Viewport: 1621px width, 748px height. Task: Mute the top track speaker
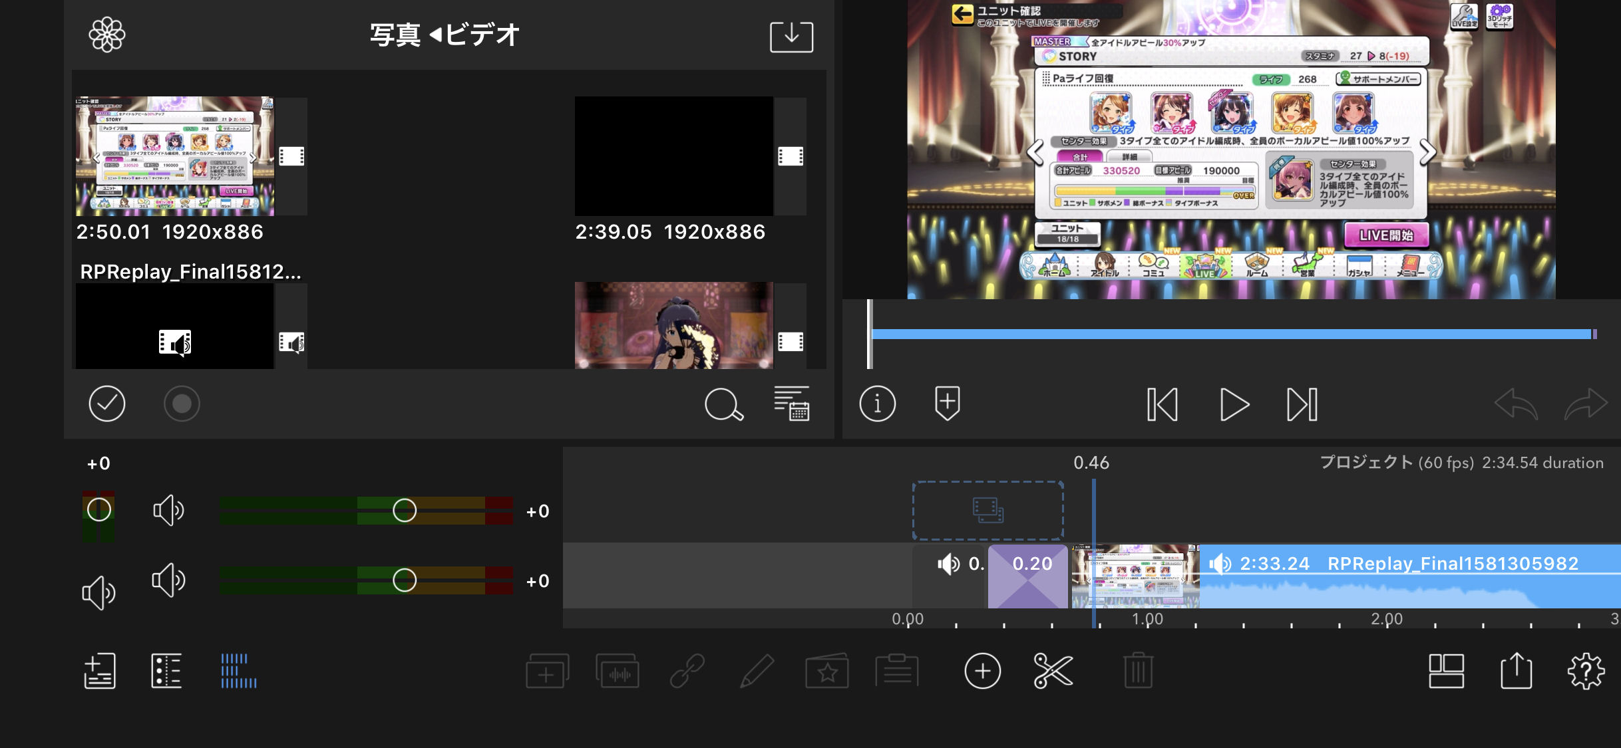(168, 510)
